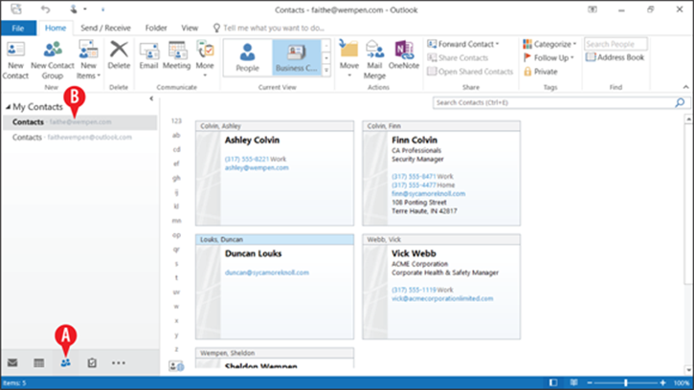
Task: Click the Email communicate icon
Action: point(148,54)
